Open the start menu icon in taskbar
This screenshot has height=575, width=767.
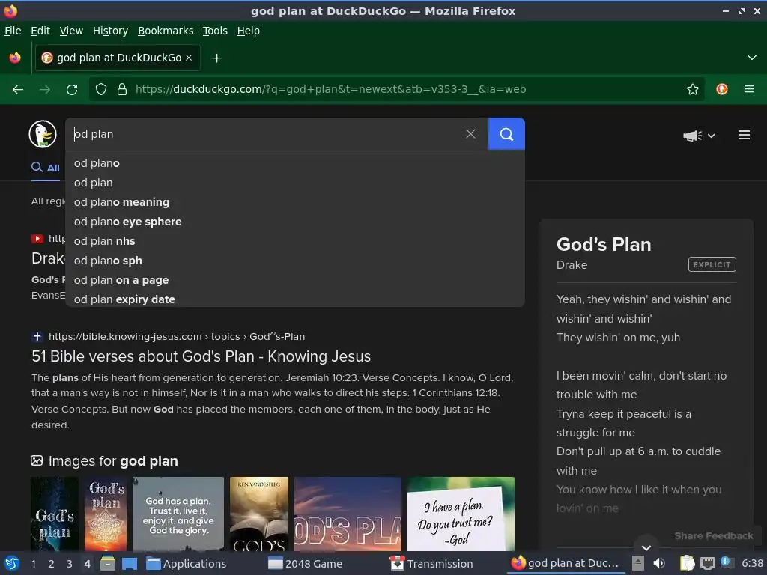[x=12, y=564]
